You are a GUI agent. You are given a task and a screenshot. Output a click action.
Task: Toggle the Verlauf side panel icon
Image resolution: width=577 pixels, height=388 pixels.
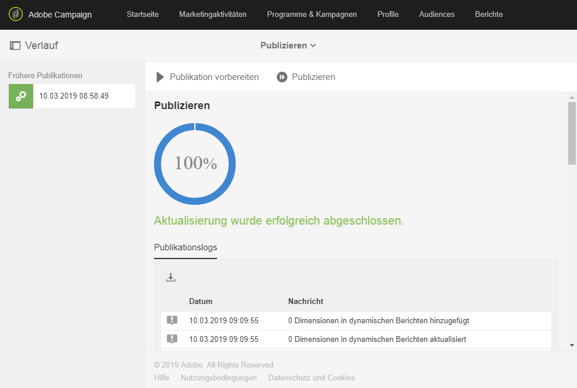click(15, 46)
